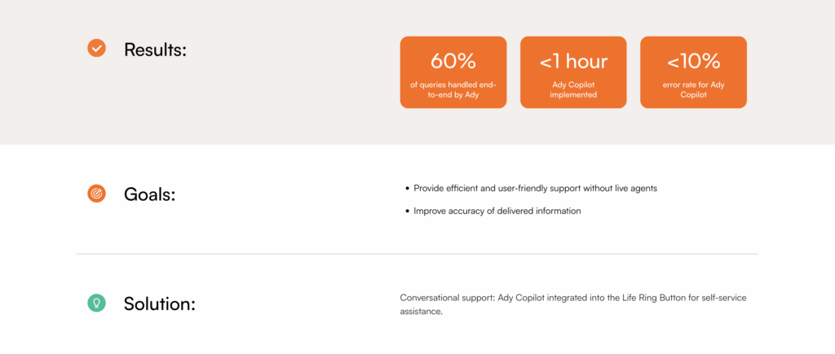835x354 pixels.
Task: Click "of queries handled end-to-end by Ady" caption
Action: pyautogui.click(x=453, y=89)
